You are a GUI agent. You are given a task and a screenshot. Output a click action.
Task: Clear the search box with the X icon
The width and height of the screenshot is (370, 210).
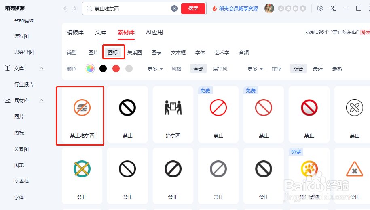(x=174, y=8)
